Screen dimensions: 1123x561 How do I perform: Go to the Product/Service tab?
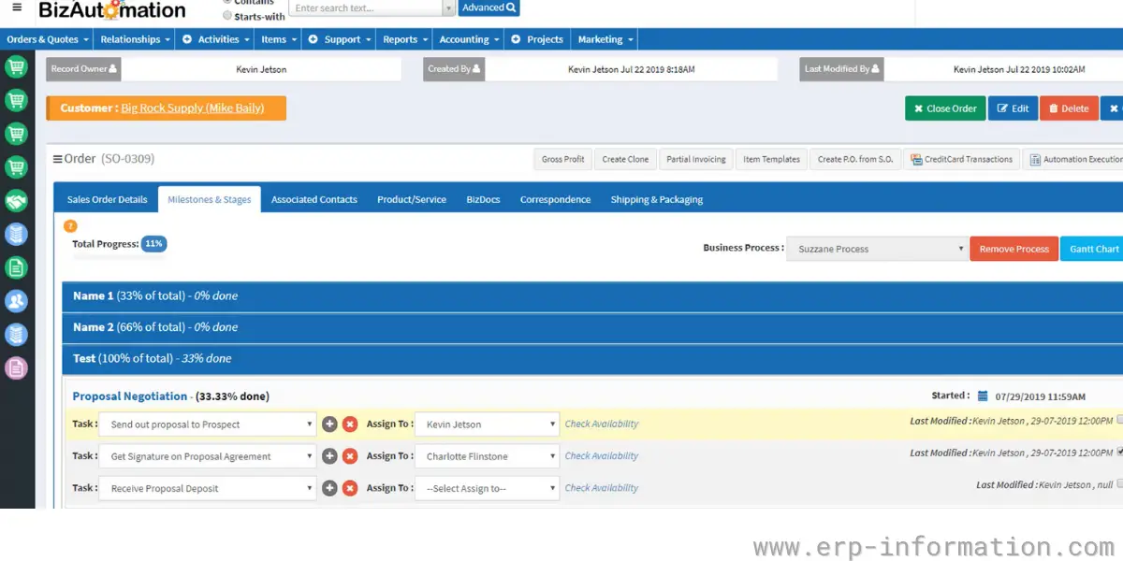tap(412, 199)
